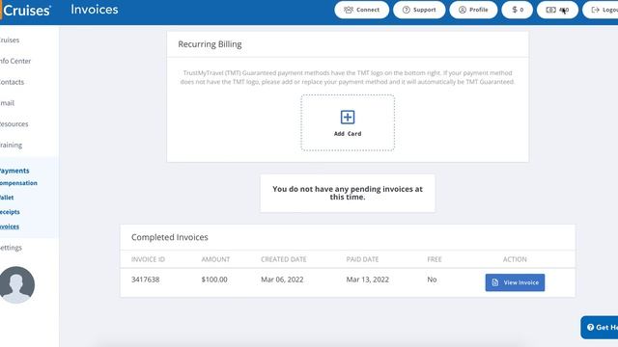618x347 pixels.
Task: Open Wallet submenu link
Action: click(7, 198)
